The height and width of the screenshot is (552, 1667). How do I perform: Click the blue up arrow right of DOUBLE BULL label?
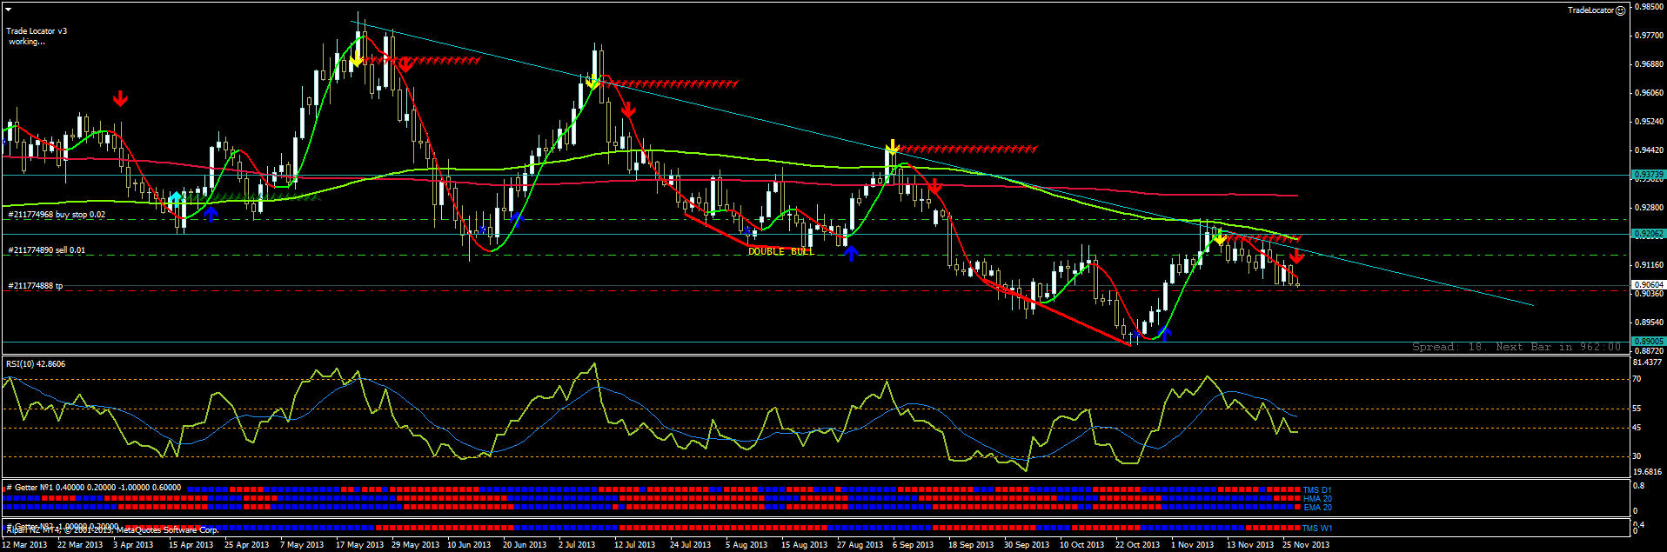pos(851,253)
